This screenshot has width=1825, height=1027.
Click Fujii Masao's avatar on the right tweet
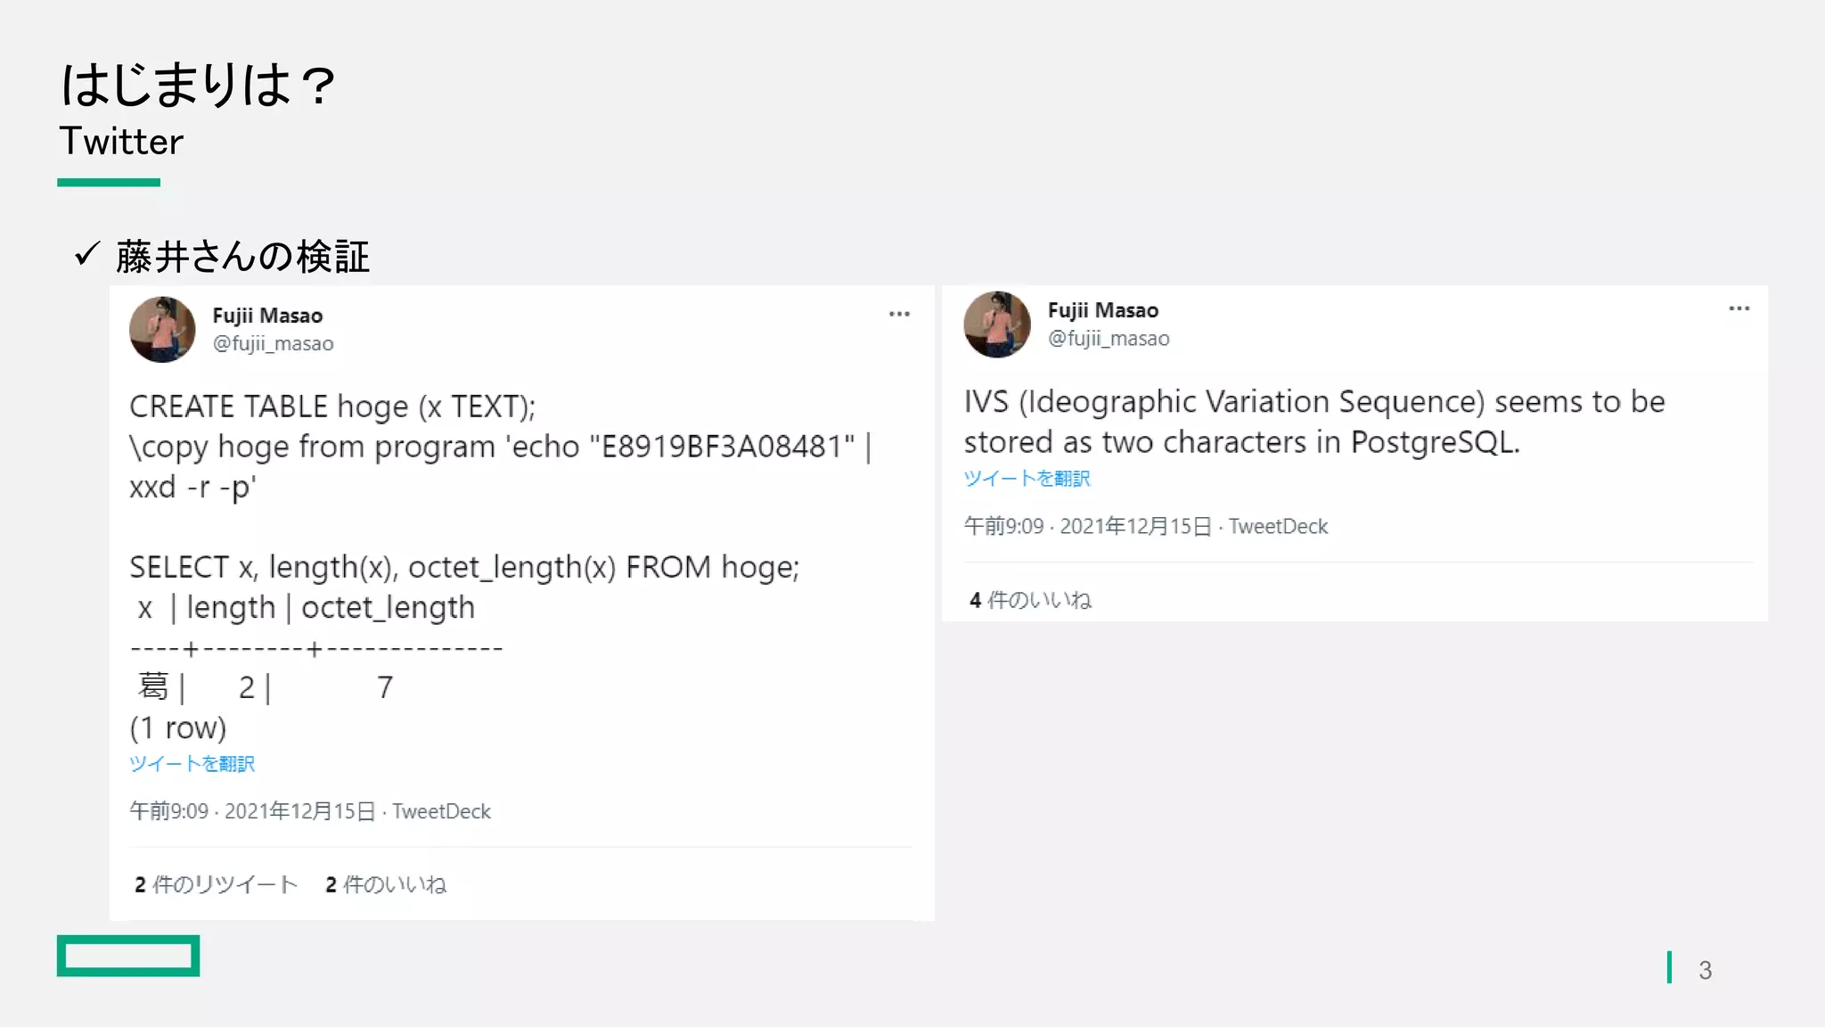point(997,325)
